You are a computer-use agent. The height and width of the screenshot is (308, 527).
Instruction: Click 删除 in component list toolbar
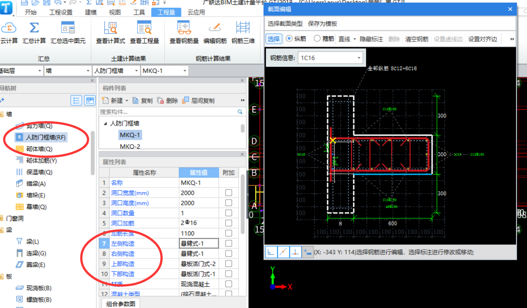click(x=167, y=101)
